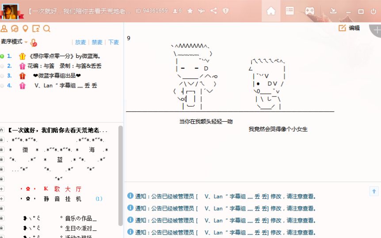Click the 禁麦 link
Viewport: 381px width, 238px height.
97,42
